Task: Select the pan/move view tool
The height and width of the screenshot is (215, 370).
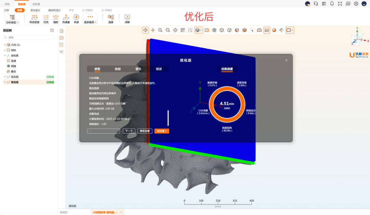Action: coord(153,30)
